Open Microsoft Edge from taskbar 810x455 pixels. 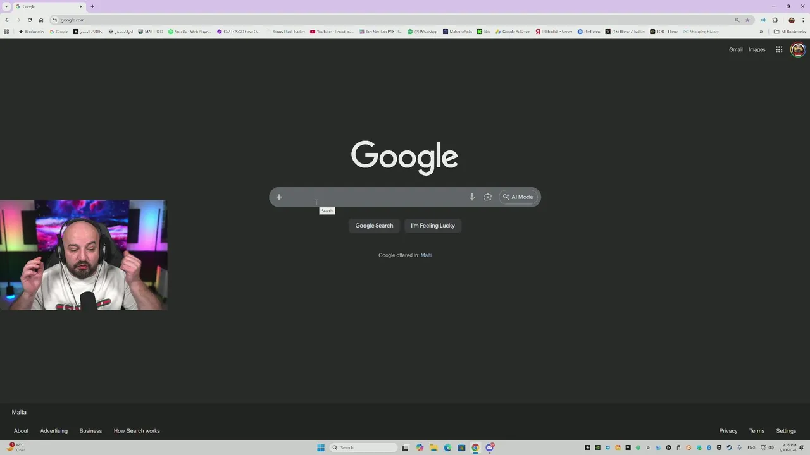(x=447, y=447)
